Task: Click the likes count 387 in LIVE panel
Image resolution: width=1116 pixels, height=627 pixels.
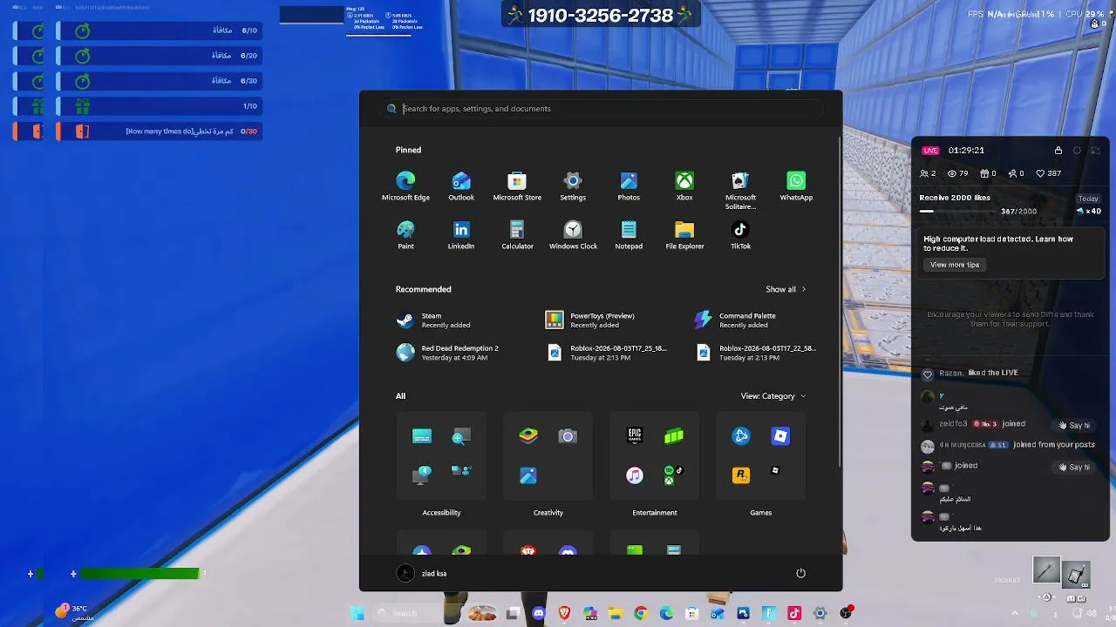Action: click(x=1048, y=173)
